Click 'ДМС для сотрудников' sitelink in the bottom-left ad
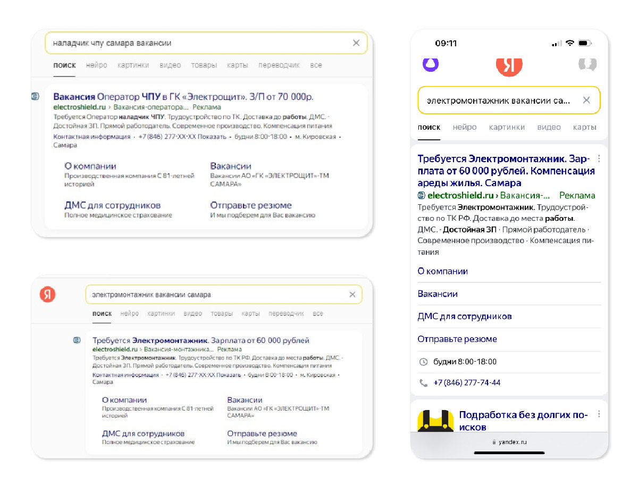Screen dimensions: 638x485 (x=143, y=433)
